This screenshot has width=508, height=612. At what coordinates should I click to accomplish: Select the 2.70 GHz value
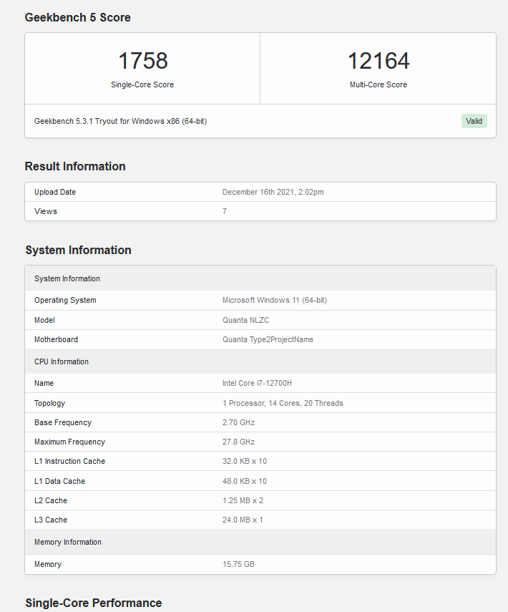tap(238, 422)
